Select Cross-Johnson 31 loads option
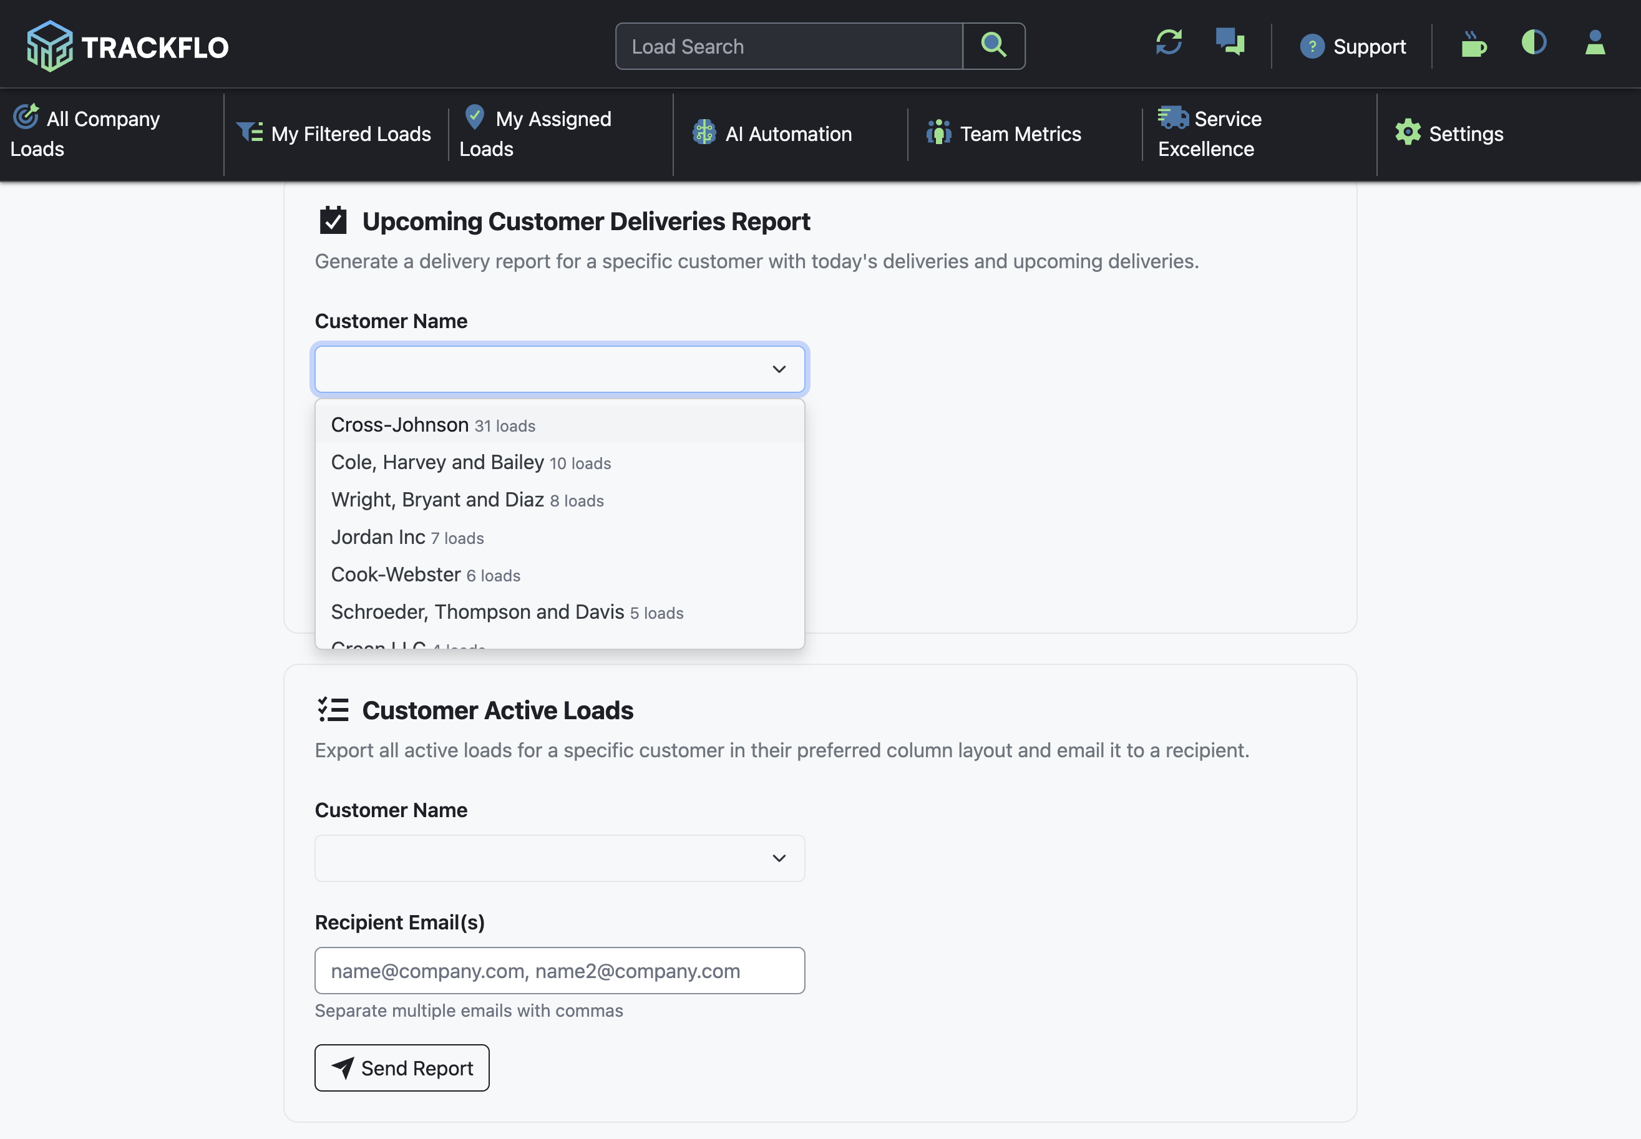This screenshot has height=1139, width=1641. click(560, 425)
